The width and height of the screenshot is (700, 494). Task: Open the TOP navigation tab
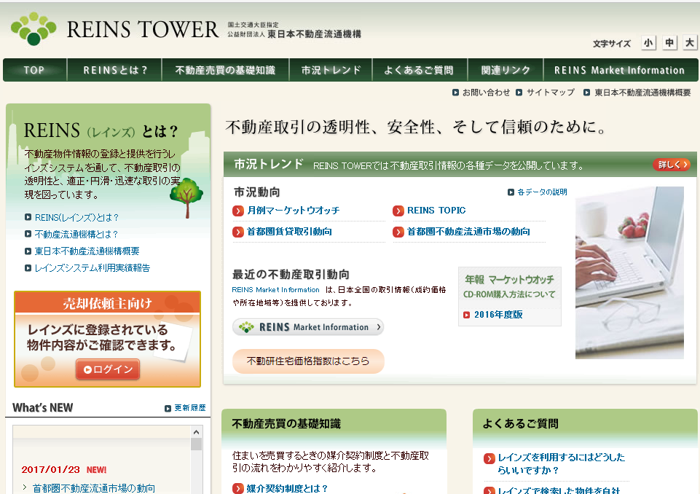pyautogui.click(x=34, y=70)
